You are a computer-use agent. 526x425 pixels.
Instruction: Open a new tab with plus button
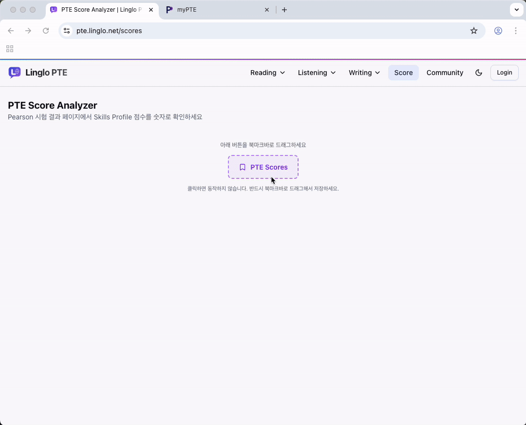pos(284,10)
